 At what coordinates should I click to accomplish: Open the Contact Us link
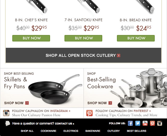point(64,124)
